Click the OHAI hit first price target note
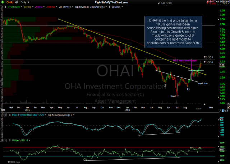This screenshot has width=230, height=164. click(x=173, y=32)
